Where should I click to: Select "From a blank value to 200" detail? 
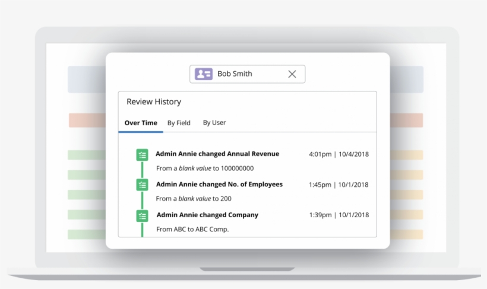pos(194,199)
